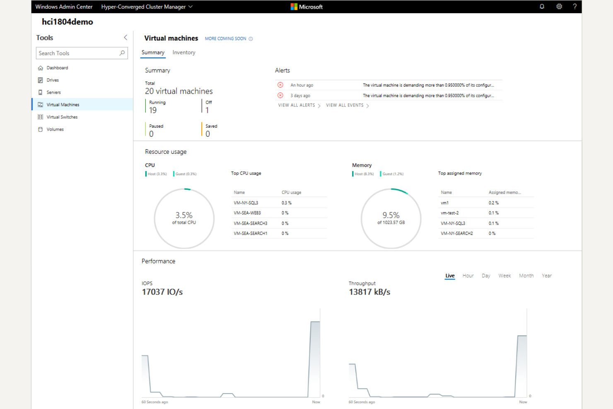Open the Virtual Switches tool
Viewport: 613px width, 409px height.
click(x=62, y=117)
